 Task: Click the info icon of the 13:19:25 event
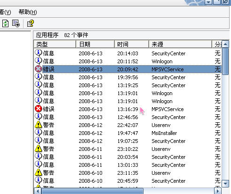click(39, 85)
